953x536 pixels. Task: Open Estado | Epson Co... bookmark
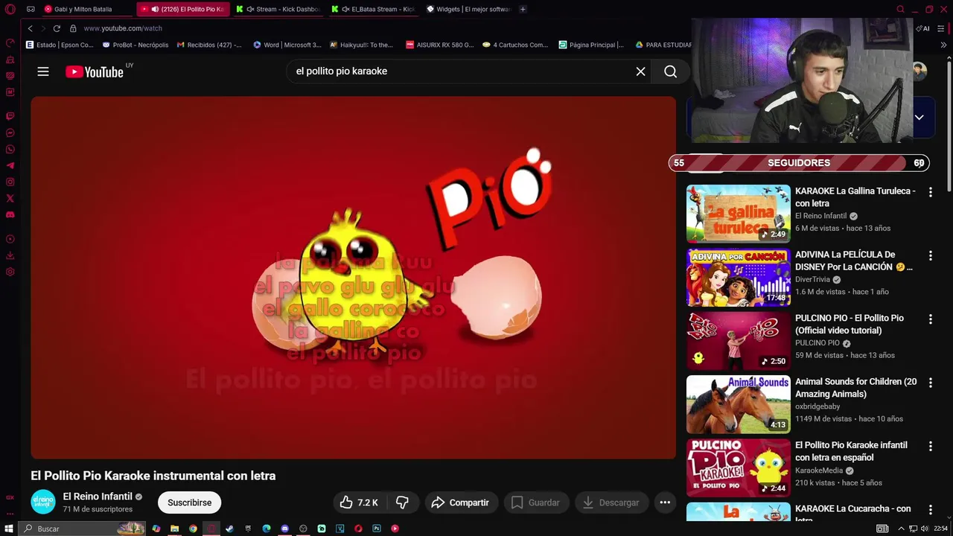click(60, 45)
